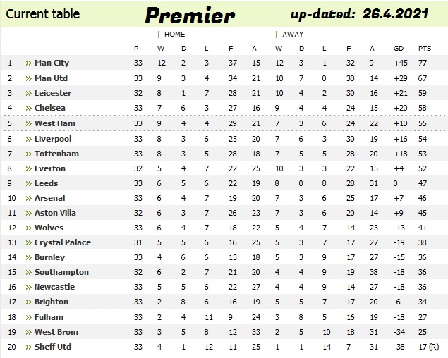Select the Everton team name
The image size is (448, 358).
tap(49, 168)
